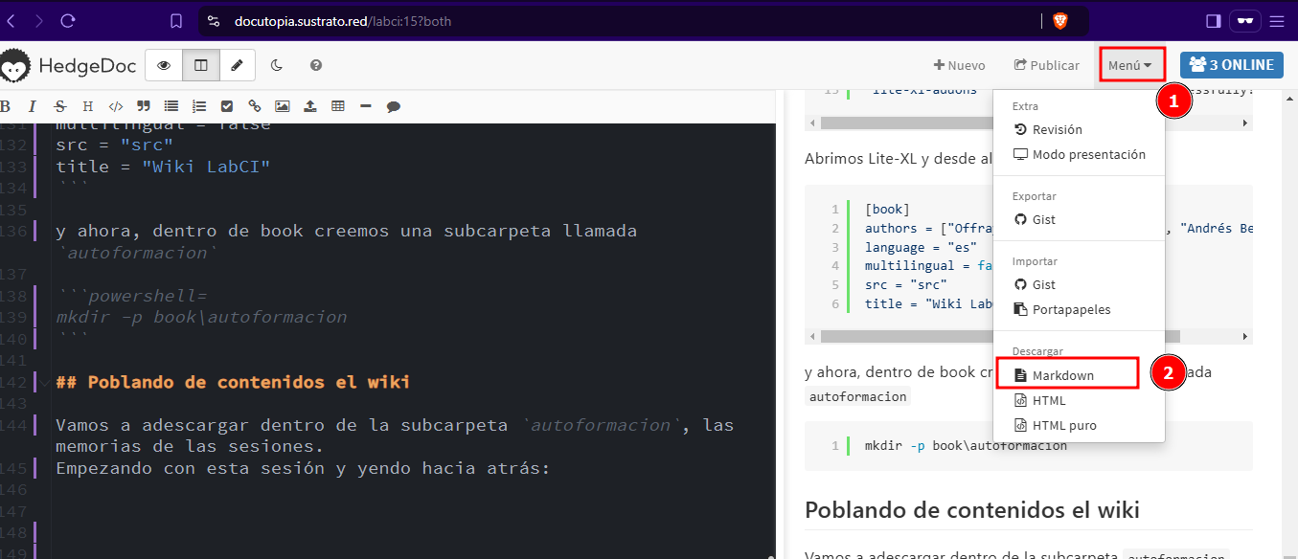Show the 3 ONLINE users list

(1232, 65)
